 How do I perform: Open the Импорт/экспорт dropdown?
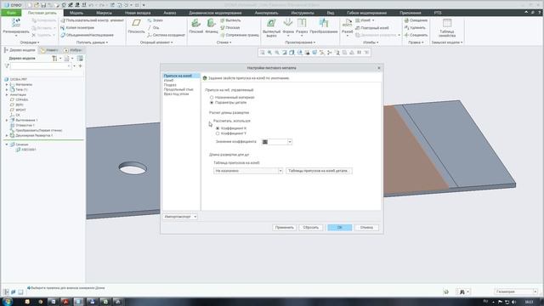click(180, 217)
